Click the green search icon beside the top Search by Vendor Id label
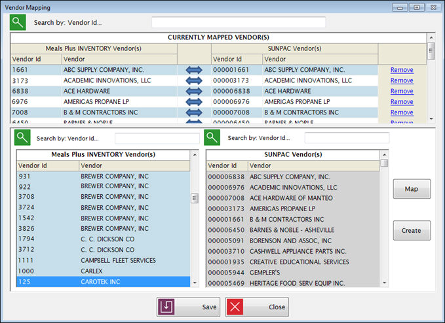The width and height of the screenshot is (445, 323). click(18, 22)
